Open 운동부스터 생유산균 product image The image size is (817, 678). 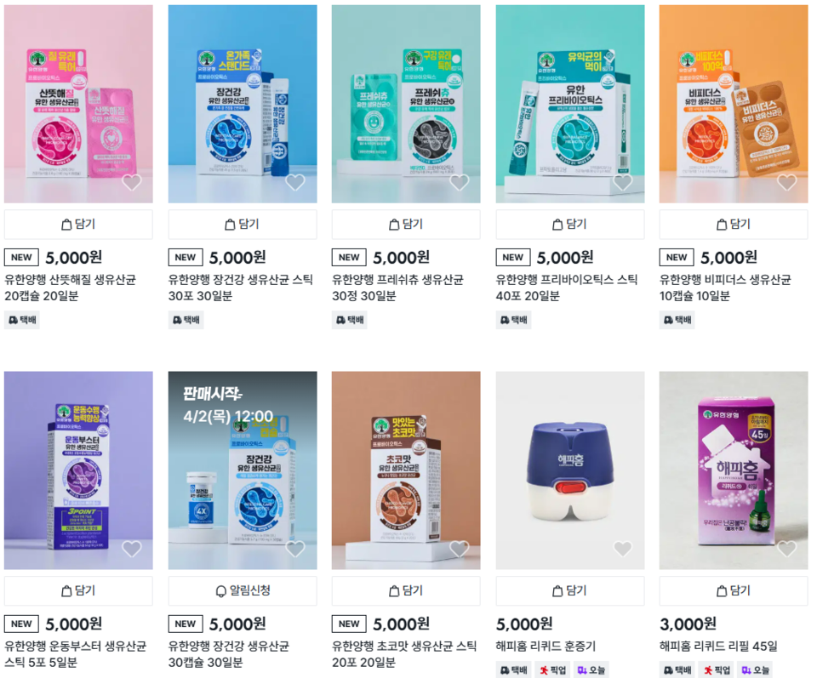(x=78, y=470)
